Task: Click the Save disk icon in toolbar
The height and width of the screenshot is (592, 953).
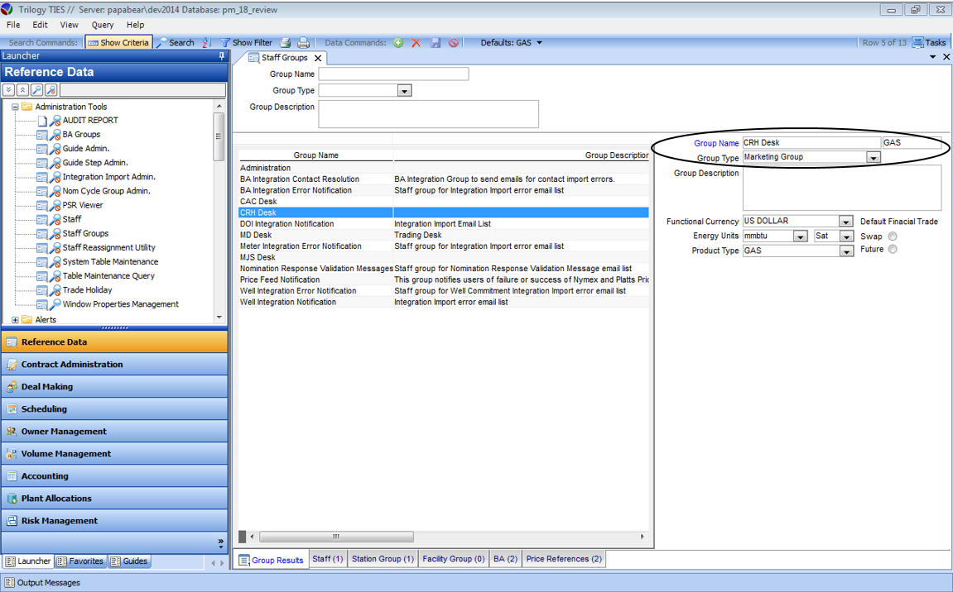Action: tap(436, 43)
